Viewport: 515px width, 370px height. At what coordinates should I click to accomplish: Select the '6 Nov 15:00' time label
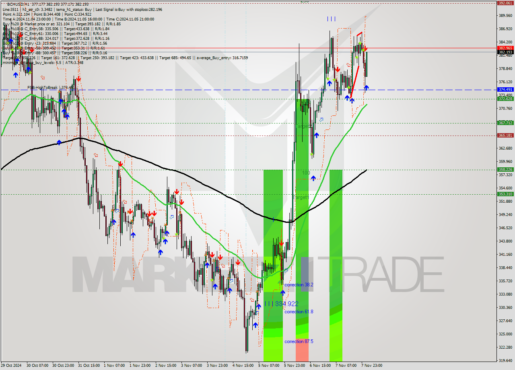pos(320,366)
